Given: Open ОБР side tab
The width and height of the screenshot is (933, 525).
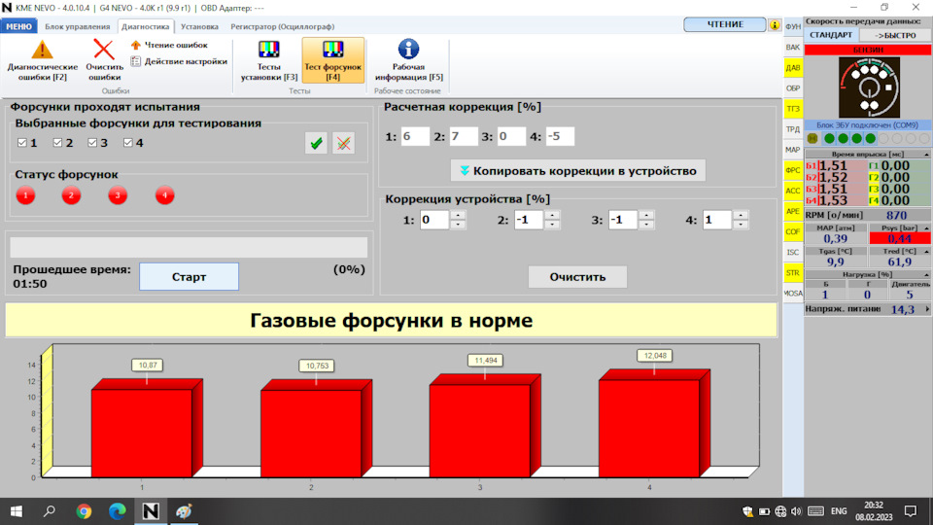Looking at the screenshot, I should 793,88.
